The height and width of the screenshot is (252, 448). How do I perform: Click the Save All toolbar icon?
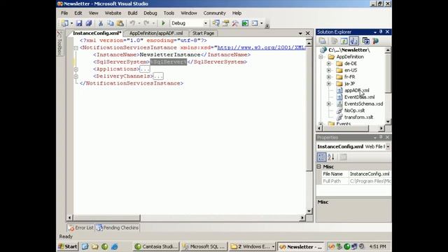point(89,23)
